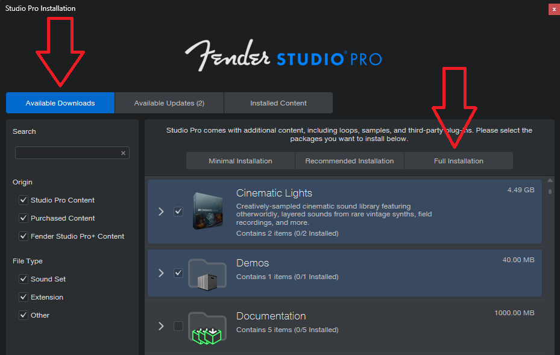Click the Cinematic Lights description text
Image resolution: width=560 pixels, height=355 pixels.
(334, 215)
